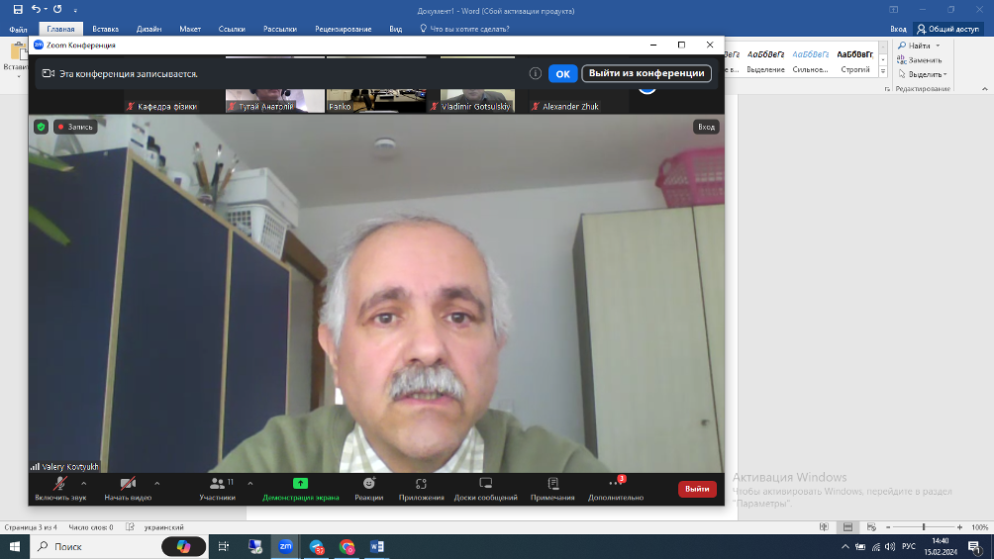The image size is (994, 560).
Task: Start camera with Начать видео
Action: [x=128, y=487]
